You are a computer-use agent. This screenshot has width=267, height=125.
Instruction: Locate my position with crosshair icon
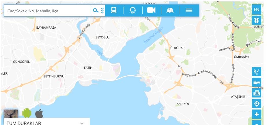(256, 104)
